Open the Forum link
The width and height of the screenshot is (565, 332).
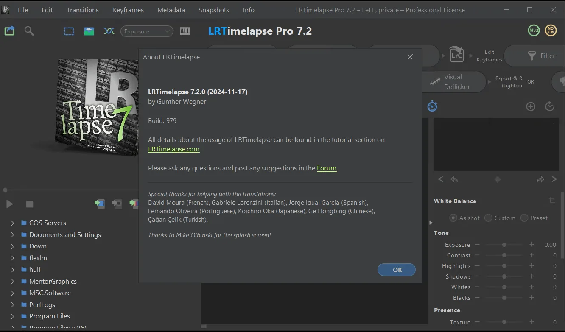point(327,168)
